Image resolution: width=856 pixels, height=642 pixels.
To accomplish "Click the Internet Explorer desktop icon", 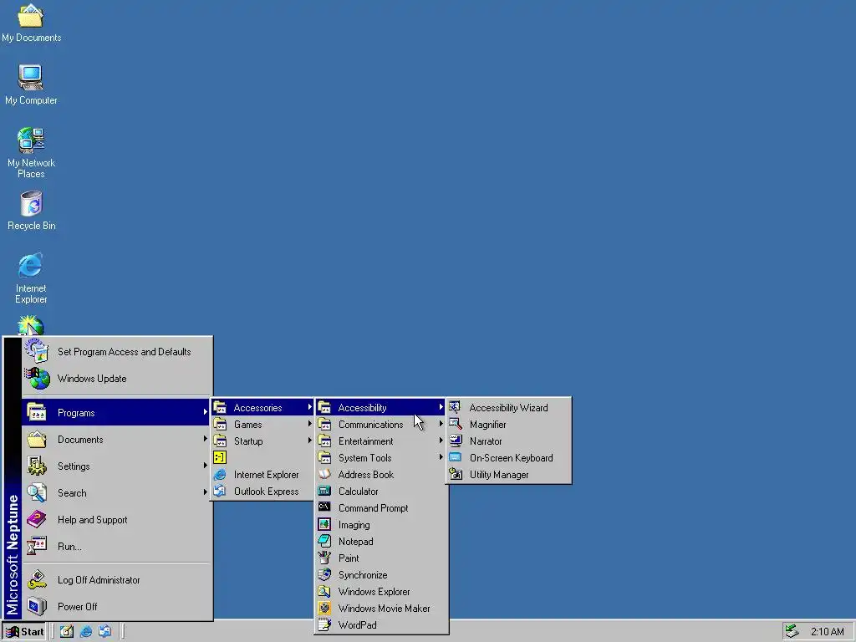I will [x=31, y=278].
